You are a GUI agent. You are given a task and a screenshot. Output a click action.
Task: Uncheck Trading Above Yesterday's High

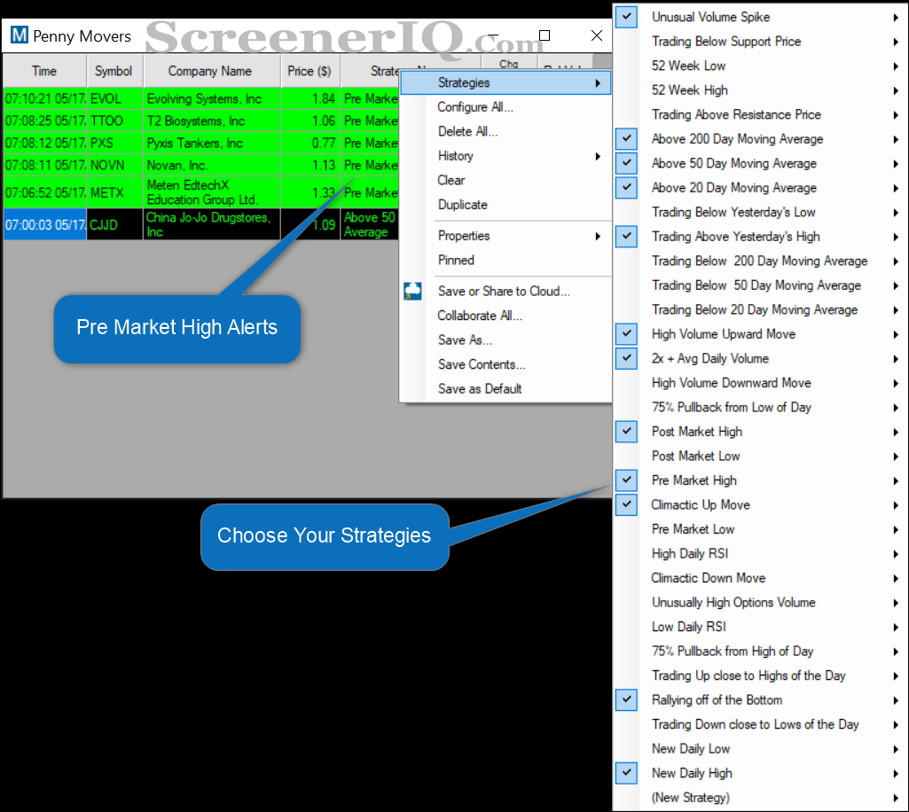click(627, 236)
